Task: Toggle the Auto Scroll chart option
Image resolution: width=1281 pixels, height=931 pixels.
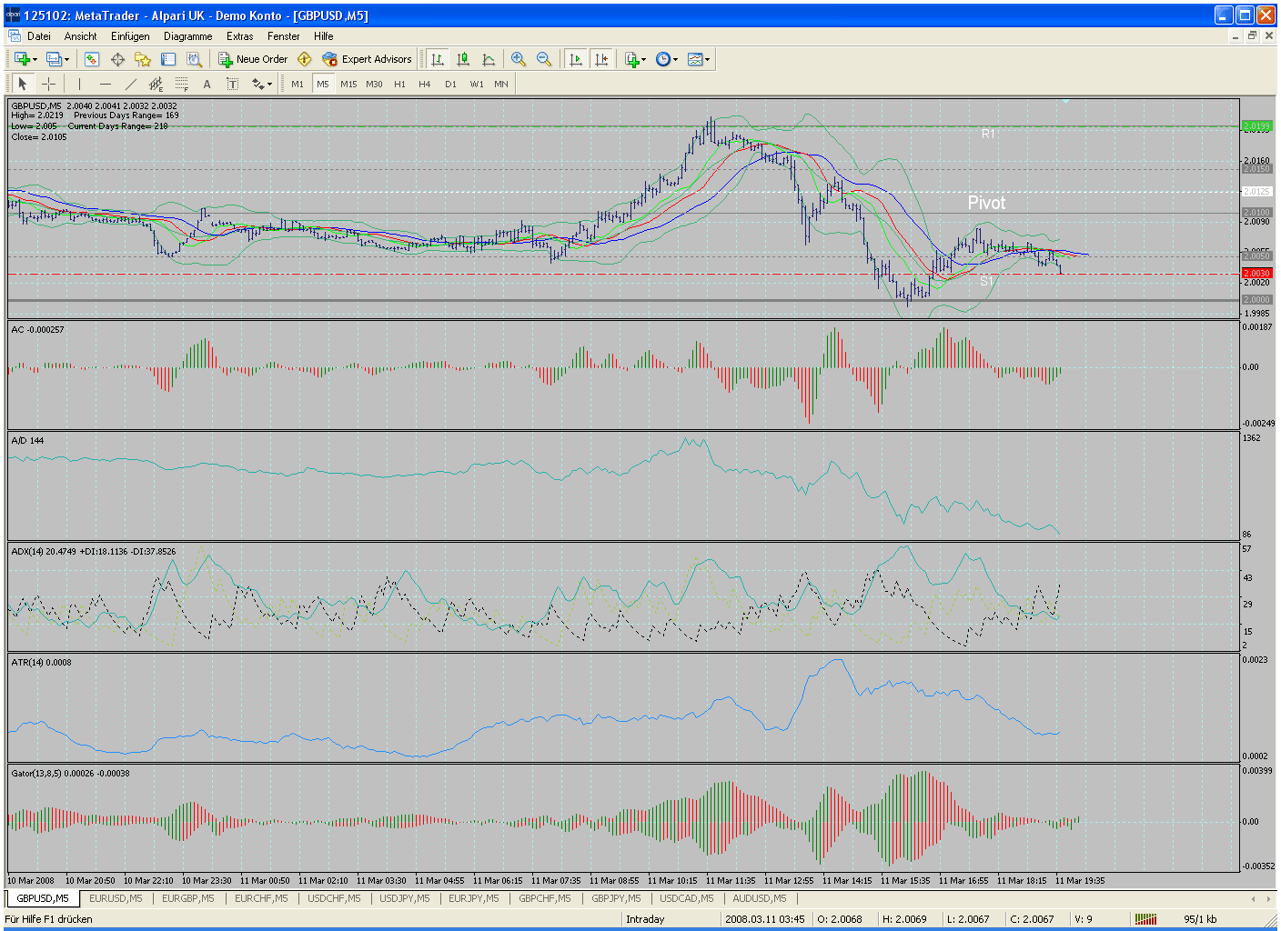Action: click(x=576, y=59)
